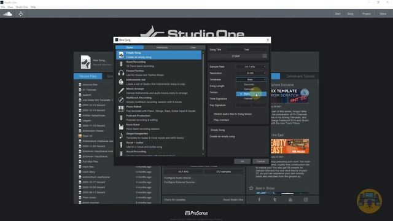Image resolution: width=393 pixels, height=221 pixels.
Task: Click the person icon beside the cloud
Action: point(21,14)
